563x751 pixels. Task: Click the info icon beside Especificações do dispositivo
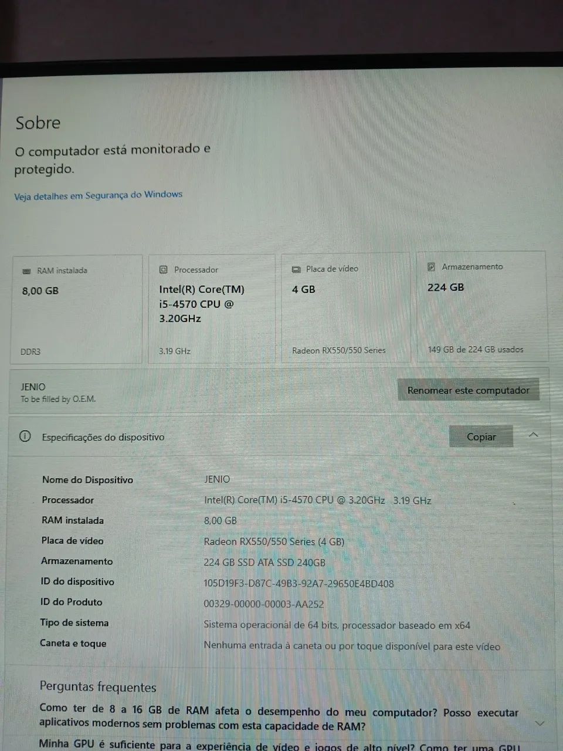point(25,437)
